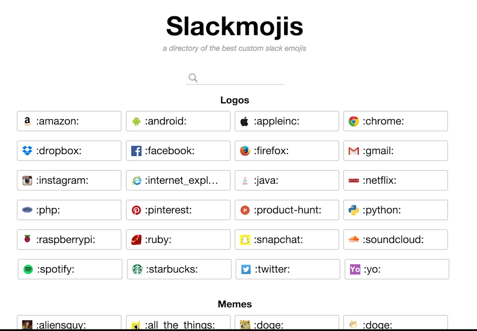477x331 pixels.
Task: Click the Yo emoji icon
Action: click(354, 269)
